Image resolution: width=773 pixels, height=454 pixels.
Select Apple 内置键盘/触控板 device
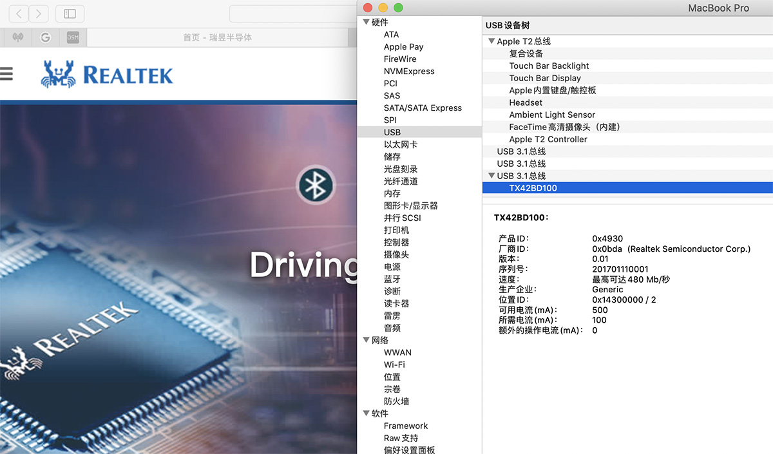point(553,91)
